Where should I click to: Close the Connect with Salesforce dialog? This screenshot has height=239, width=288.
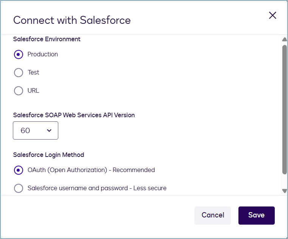(272, 16)
